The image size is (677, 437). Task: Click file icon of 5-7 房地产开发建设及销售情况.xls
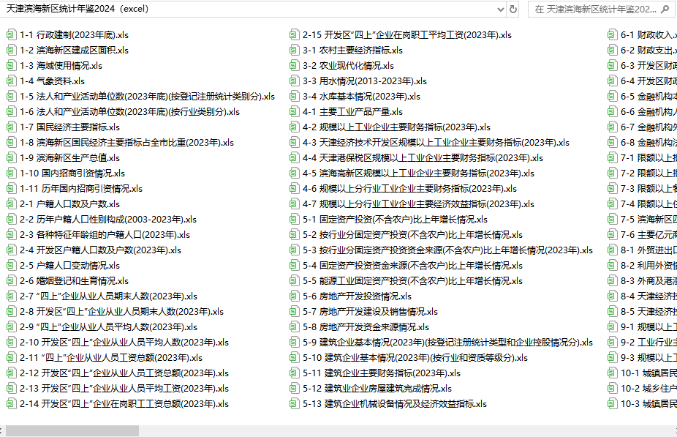[295, 312]
